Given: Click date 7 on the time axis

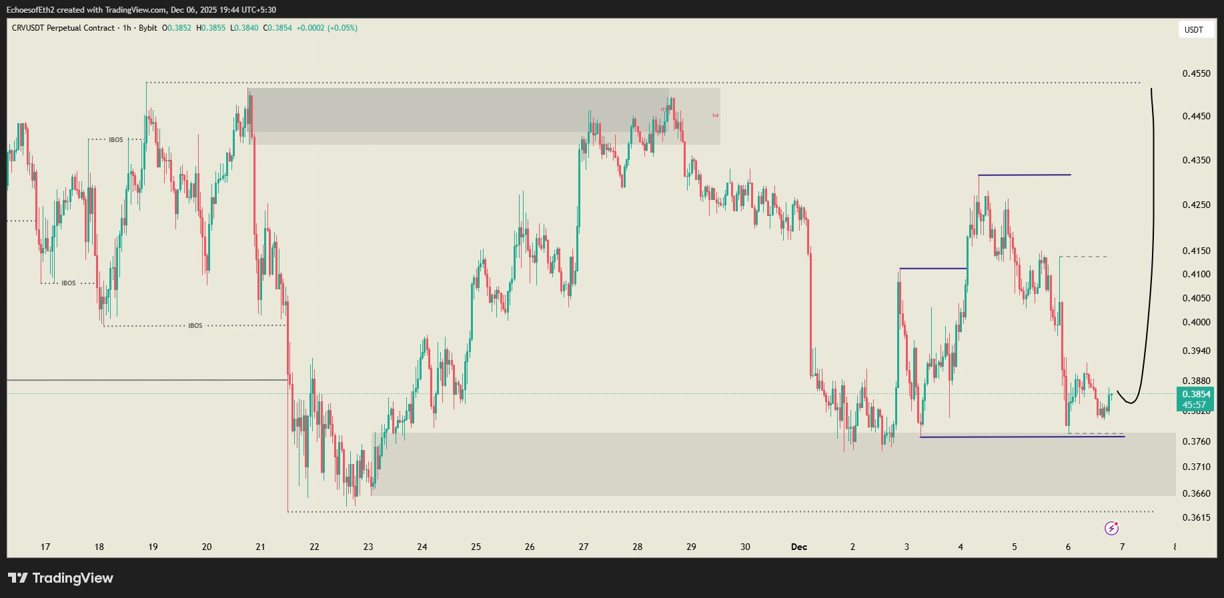Looking at the screenshot, I should pos(1122,547).
